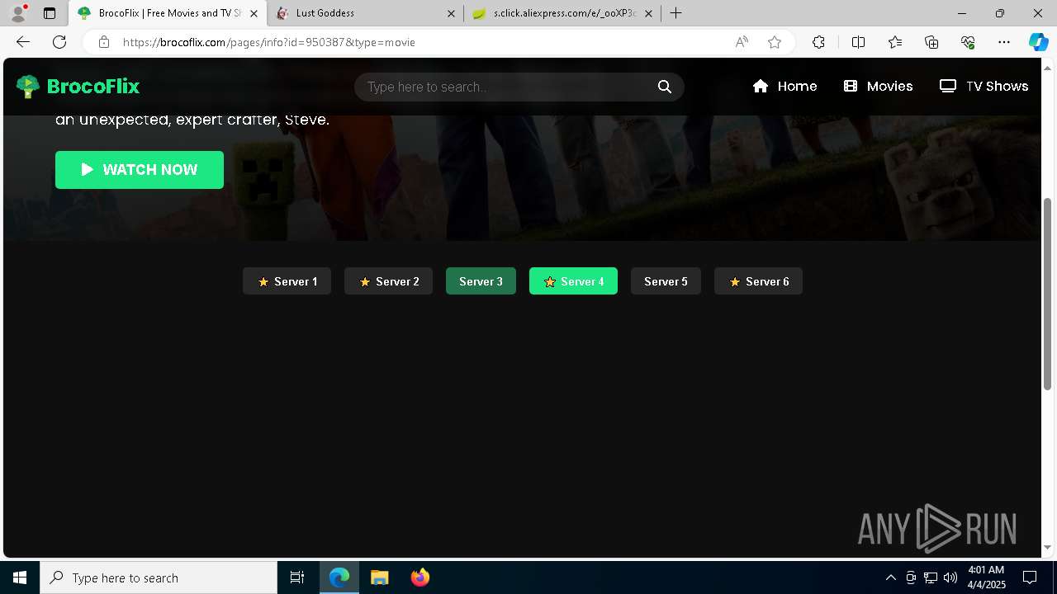
Task: Open the volume tray icon
Action: [950, 577]
